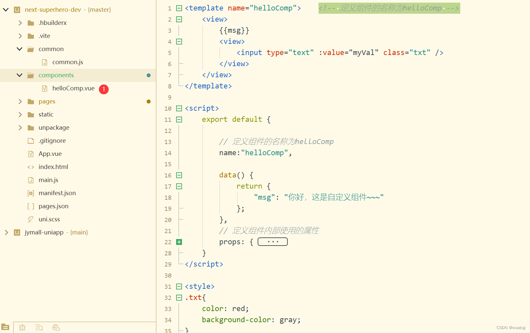This screenshot has width=530, height=333.
Task: Select the unpackage folder name
Action: 54,128
